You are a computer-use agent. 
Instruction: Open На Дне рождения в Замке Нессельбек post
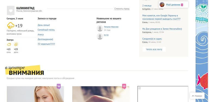pyautogui.click(x=162, y=29)
